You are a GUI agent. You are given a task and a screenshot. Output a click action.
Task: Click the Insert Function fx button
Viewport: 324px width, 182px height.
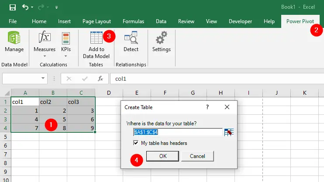[x=100, y=79]
